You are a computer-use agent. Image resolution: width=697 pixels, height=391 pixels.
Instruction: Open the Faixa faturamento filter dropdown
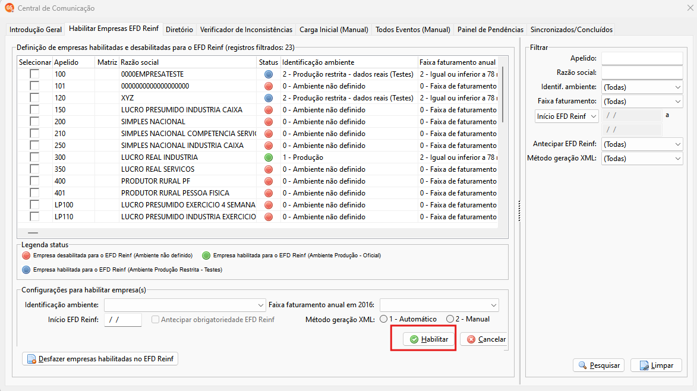[642, 101]
